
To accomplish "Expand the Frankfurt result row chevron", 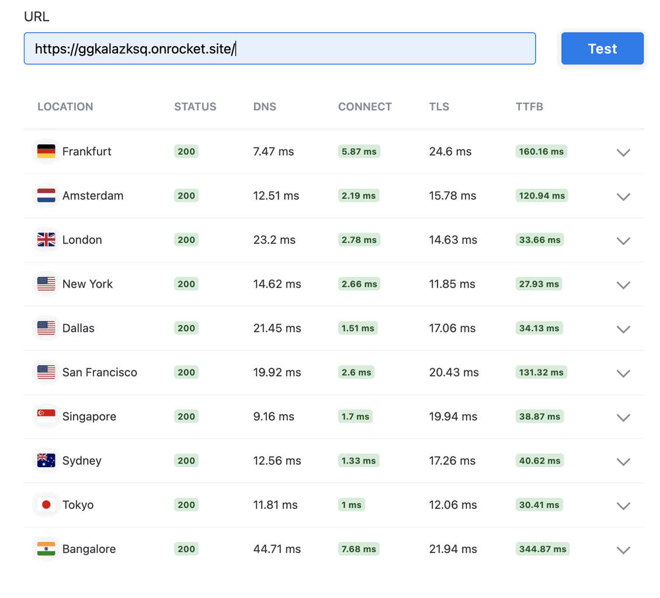I will point(623,152).
